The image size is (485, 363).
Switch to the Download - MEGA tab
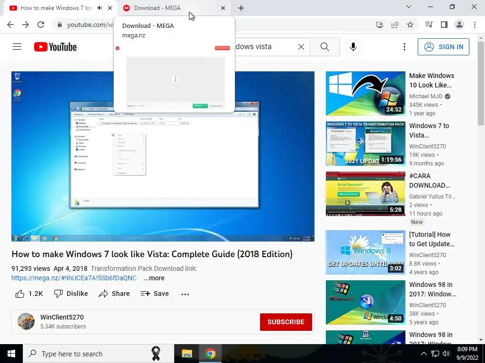(x=174, y=8)
